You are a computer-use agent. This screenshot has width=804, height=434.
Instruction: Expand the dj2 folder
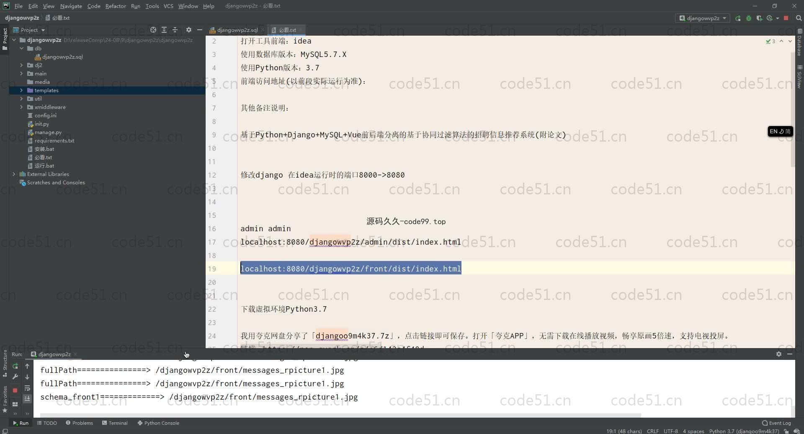[21, 65]
